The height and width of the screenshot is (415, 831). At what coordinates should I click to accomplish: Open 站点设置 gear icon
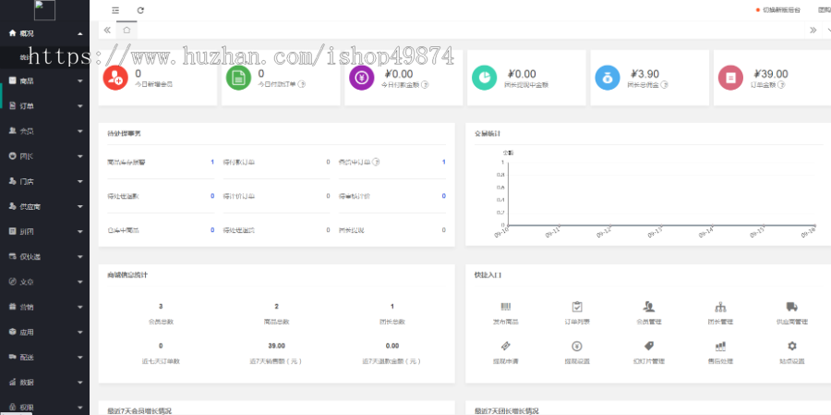point(791,346)
